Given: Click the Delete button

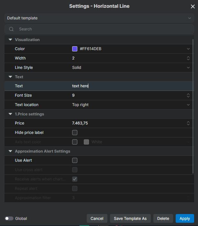Looking at the screenshot, I should 163,219.
